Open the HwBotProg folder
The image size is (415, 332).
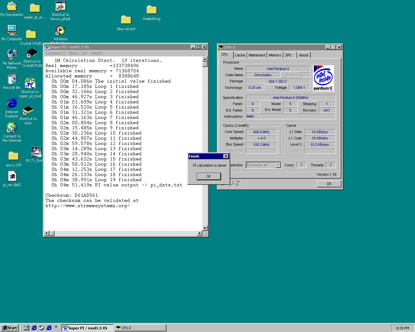pos(151,13)
